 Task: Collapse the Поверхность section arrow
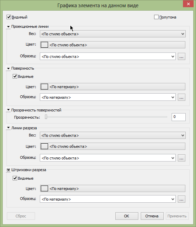pos(8,69)
